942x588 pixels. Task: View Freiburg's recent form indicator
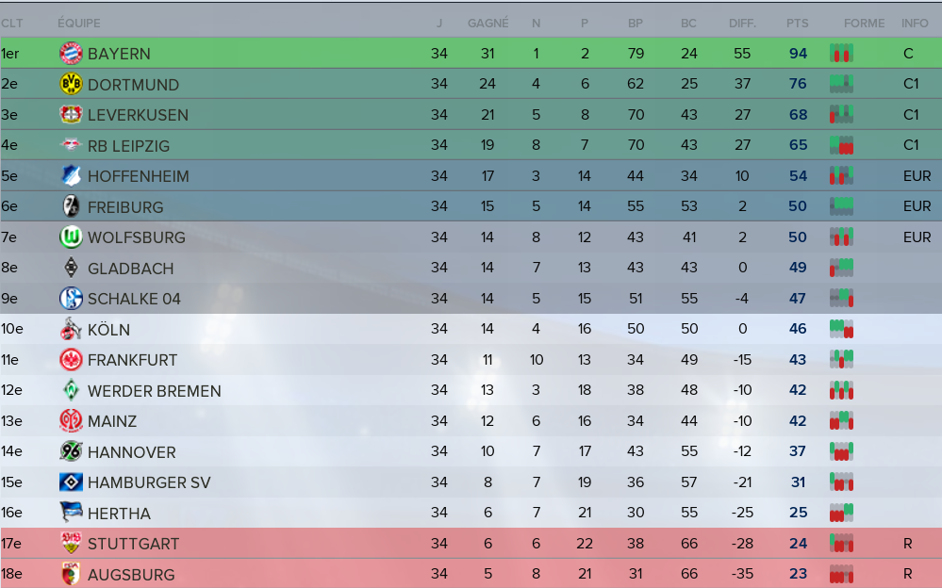(x=841, y=206)
